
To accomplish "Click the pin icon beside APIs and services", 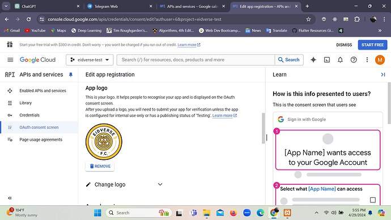I will pyautogui.click(x=71, y=75).
